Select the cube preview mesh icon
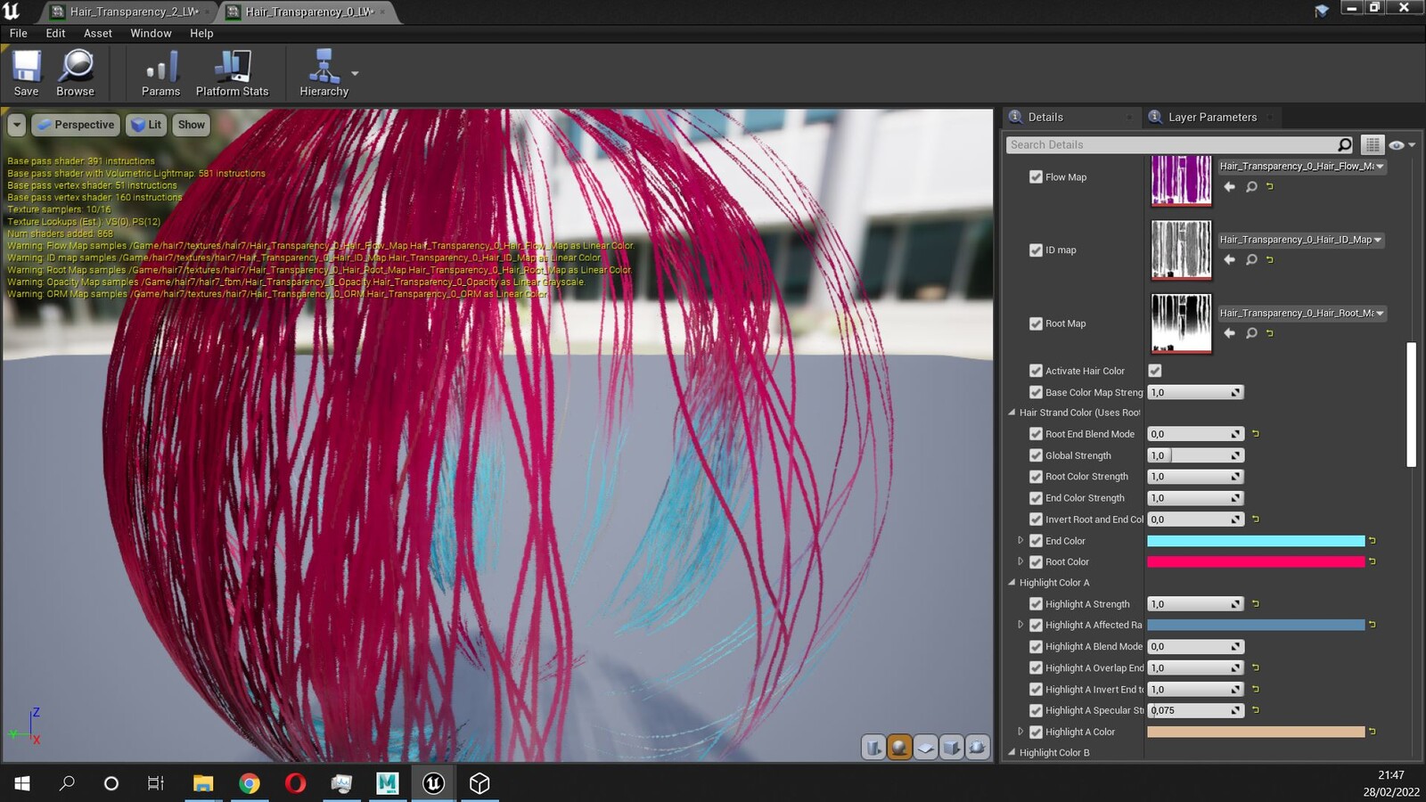 (x=951, y=748)
